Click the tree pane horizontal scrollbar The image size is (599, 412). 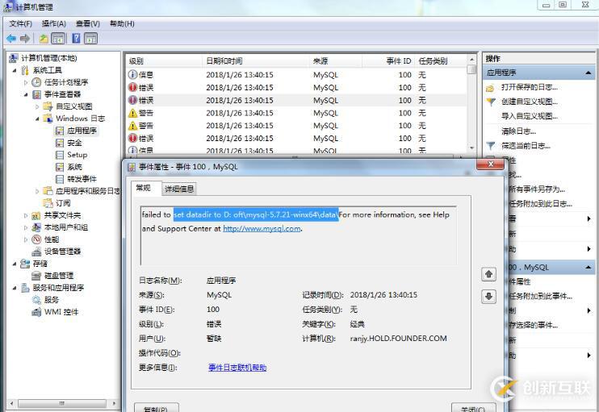pyautogui.click(x=62, y=403)
